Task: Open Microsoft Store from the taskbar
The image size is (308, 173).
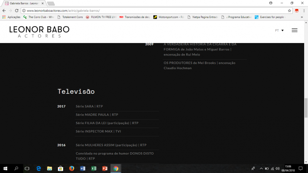Action: (60, 168)
